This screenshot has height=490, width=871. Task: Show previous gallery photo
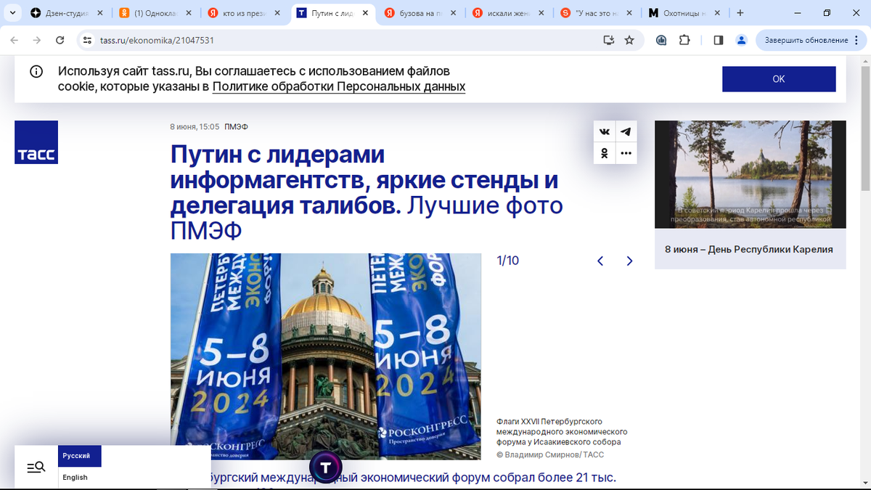600,261
